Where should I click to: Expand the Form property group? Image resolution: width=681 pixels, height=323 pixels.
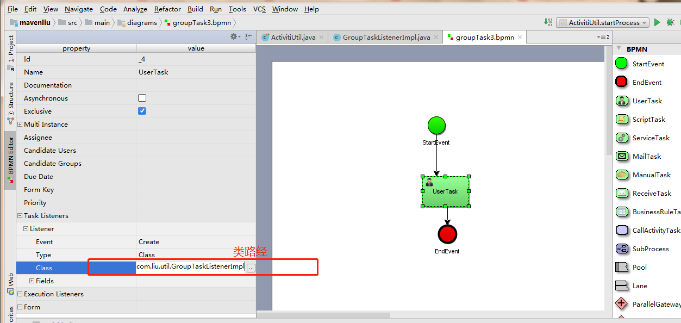[20, 307]
